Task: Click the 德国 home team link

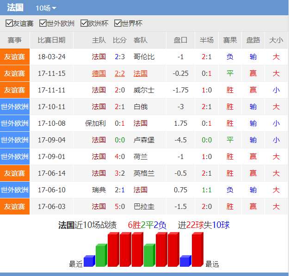Action: click(x=98, y=74)
